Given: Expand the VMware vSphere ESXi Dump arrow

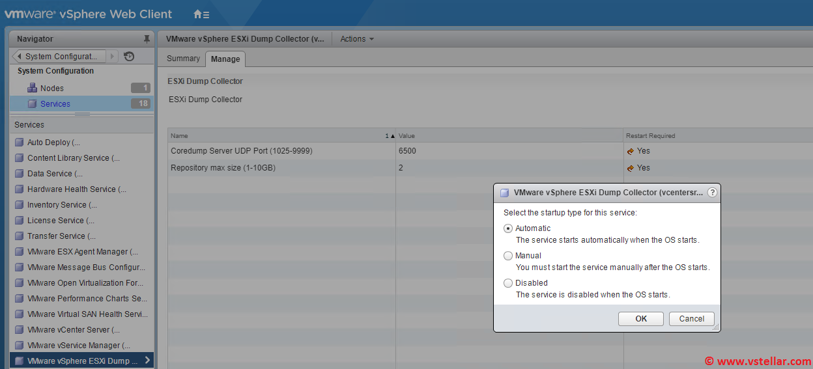Looking at the screenshot, I should pyautogui.click(x=147, y=361).
